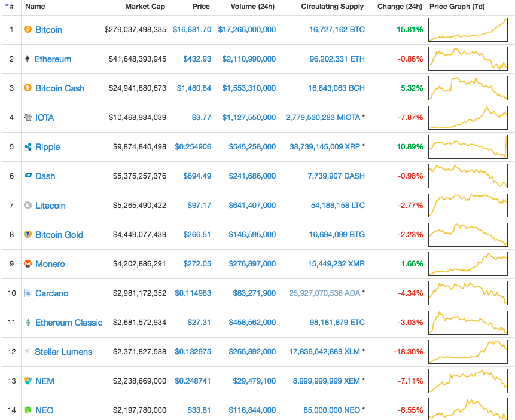Sort by Market Cap column header
The width and height of the screenshot is (515, 420).
tap(145, 7)
